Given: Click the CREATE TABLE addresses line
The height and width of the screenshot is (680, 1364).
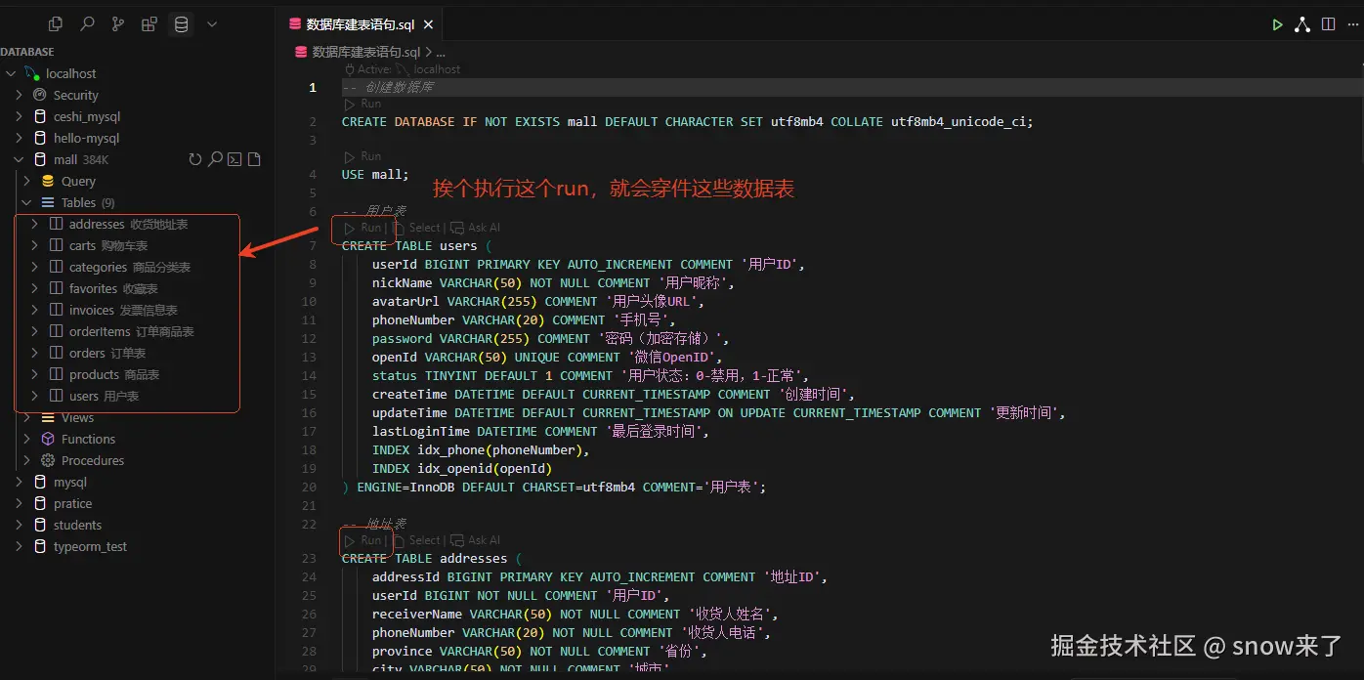Looking at the screenshot, I should point(432,559).
